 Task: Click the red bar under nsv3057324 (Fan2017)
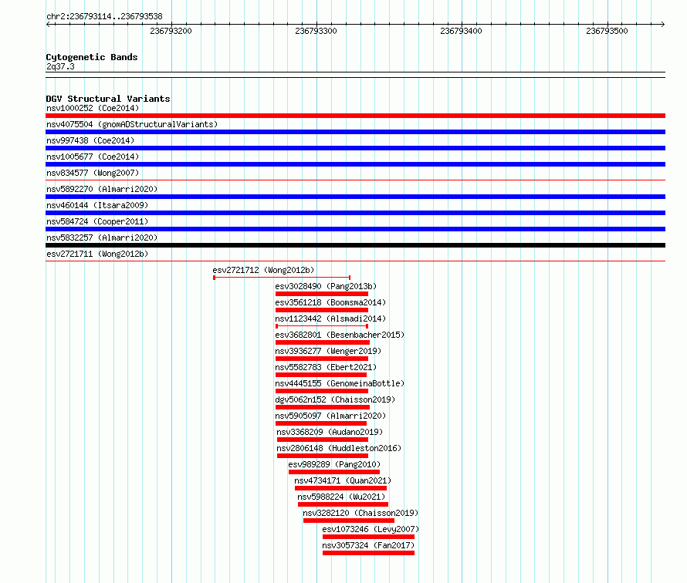click(368, 553)
